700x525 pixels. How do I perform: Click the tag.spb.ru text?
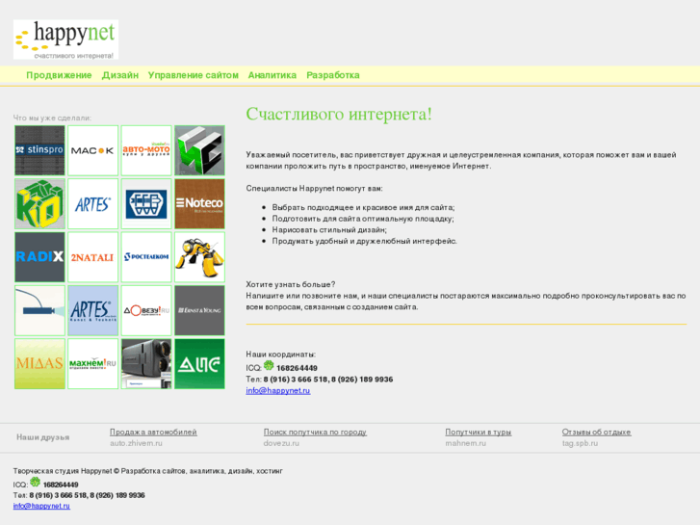pos(580,443)
